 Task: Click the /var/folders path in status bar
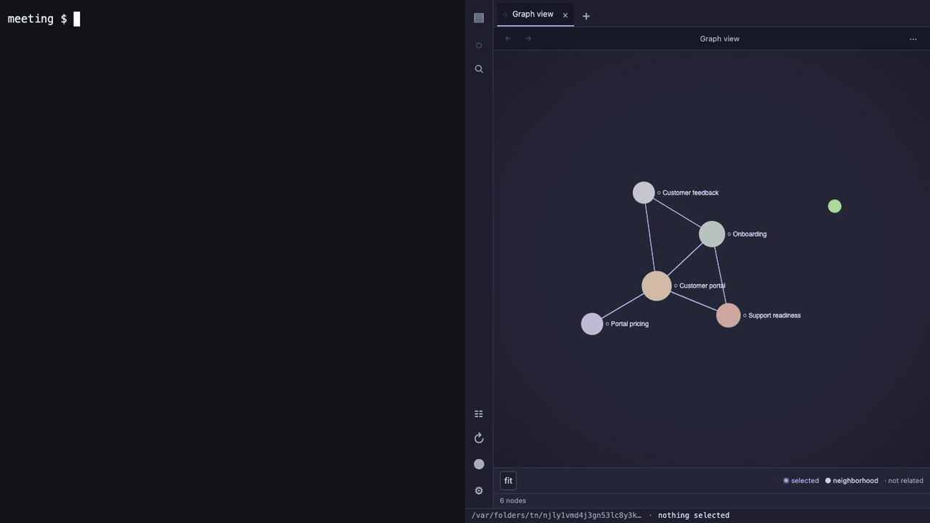[557, 516]
